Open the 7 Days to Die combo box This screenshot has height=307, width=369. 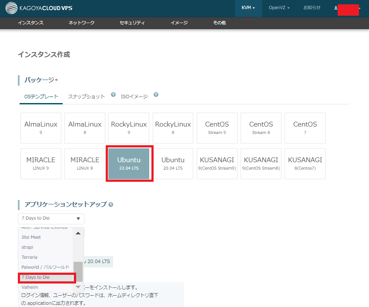tap(51, 218)
